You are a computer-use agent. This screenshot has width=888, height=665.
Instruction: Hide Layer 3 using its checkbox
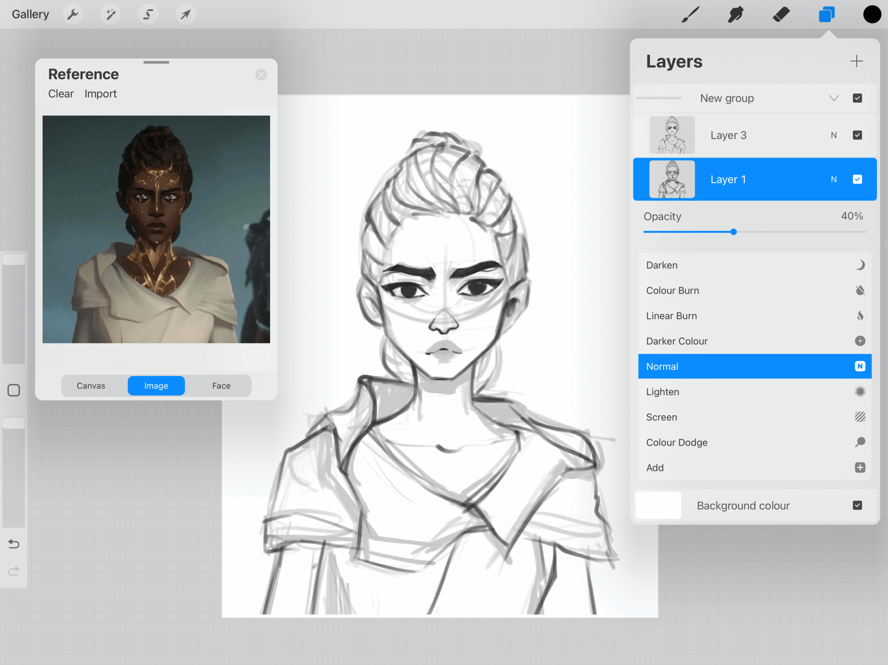857,135
